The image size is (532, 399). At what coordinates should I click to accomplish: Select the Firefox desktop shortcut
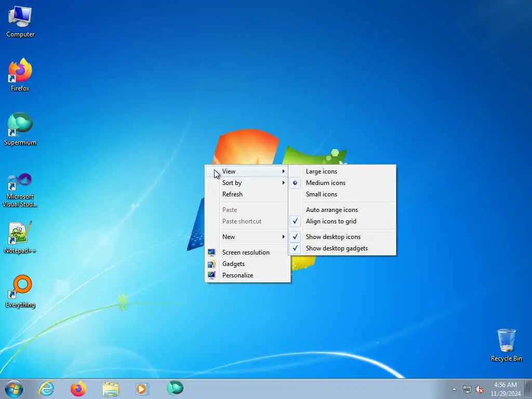pyautogui.click(x=20, y=75)
